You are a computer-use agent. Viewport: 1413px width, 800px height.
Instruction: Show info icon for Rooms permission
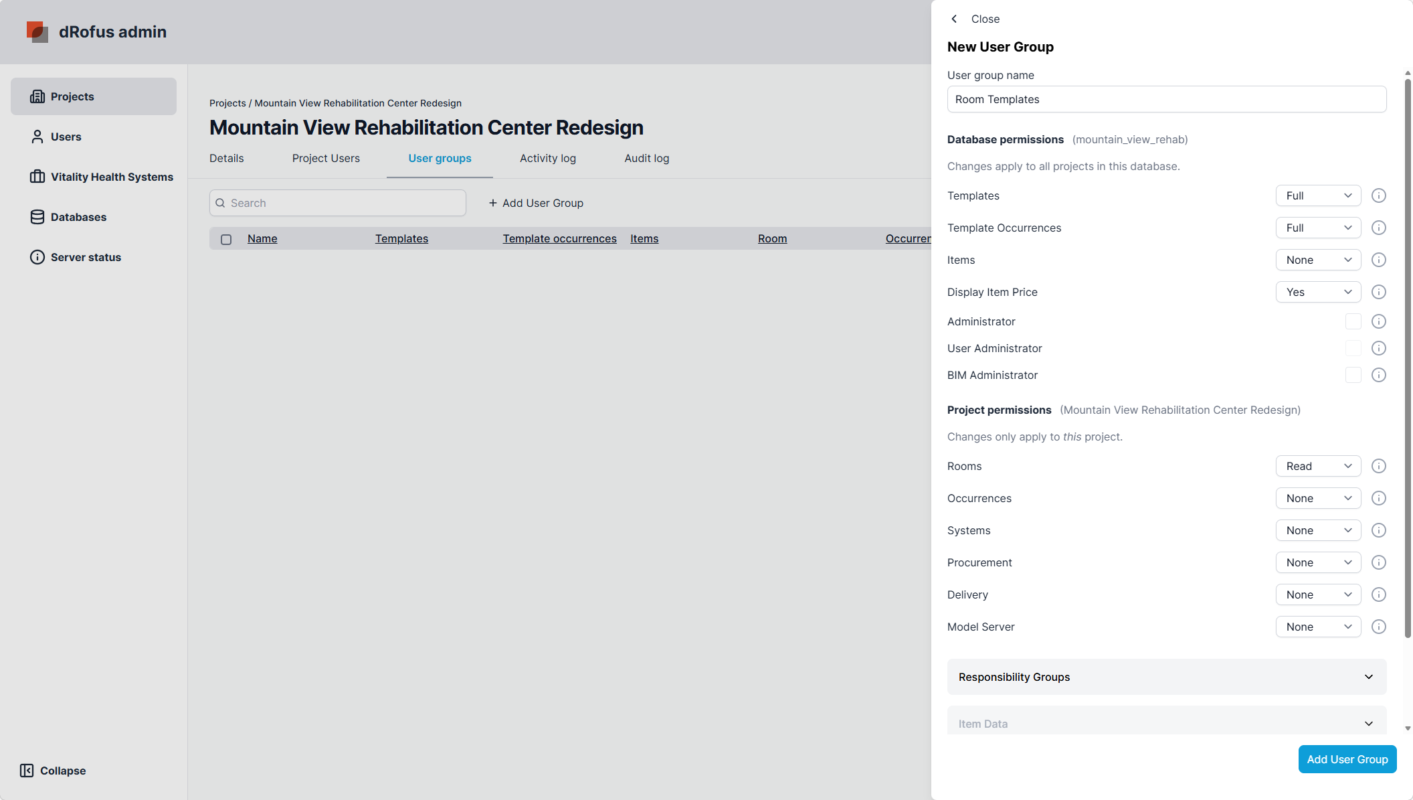tap(1378, 466)
